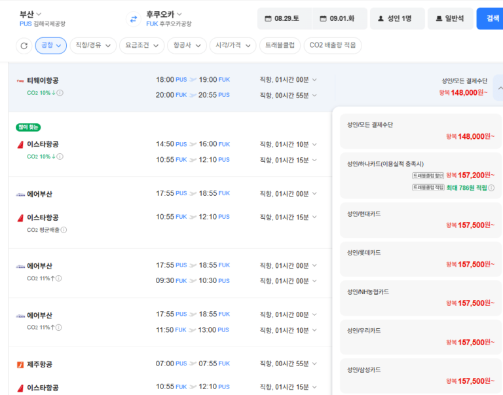This screenshot has height=395, width=503.
Task: Swap departure and arrival cities icon
Action: (134, 19)
